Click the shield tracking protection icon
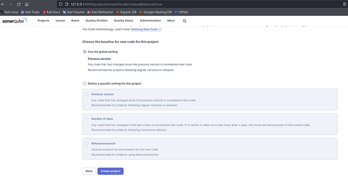The width and height of the screenshot is (348, 176). click(x=60, y=4)
